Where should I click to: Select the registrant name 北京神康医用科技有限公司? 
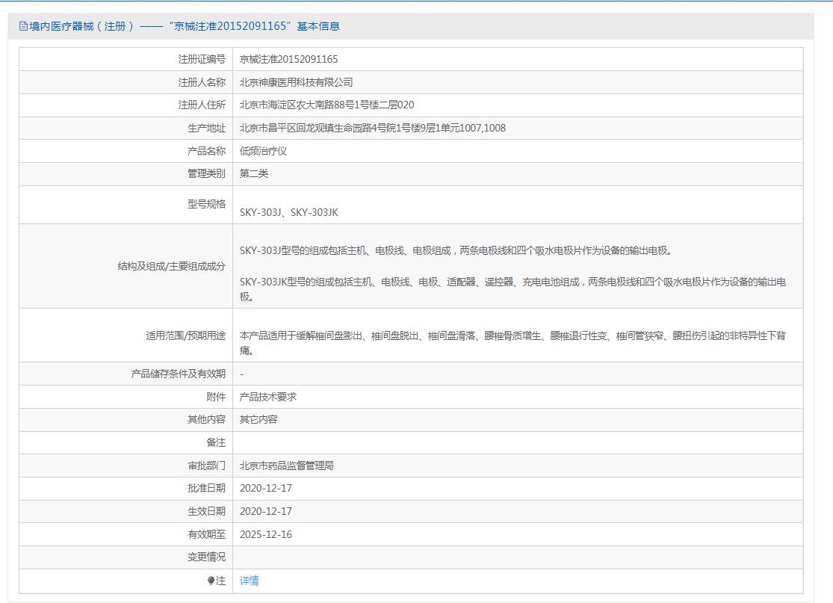[x=296, y=82]
